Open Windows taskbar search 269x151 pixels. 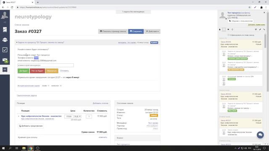tap(10, 148)
